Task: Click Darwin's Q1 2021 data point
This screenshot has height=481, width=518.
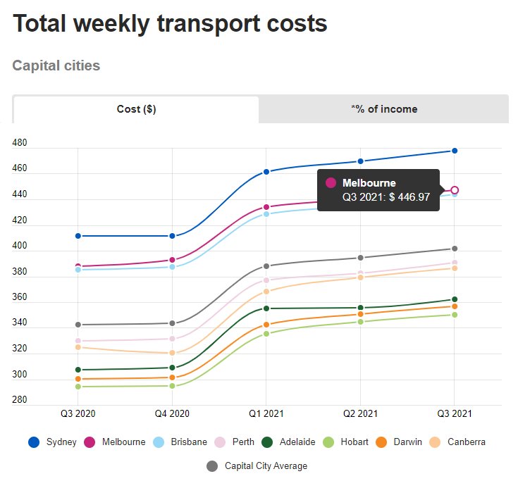Action: (266, 325)
